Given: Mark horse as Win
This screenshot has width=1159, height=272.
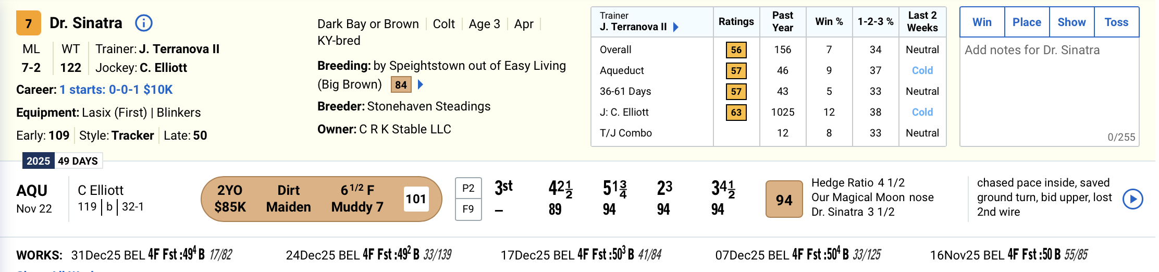Looking at the screenshot, I should (982, 22).
